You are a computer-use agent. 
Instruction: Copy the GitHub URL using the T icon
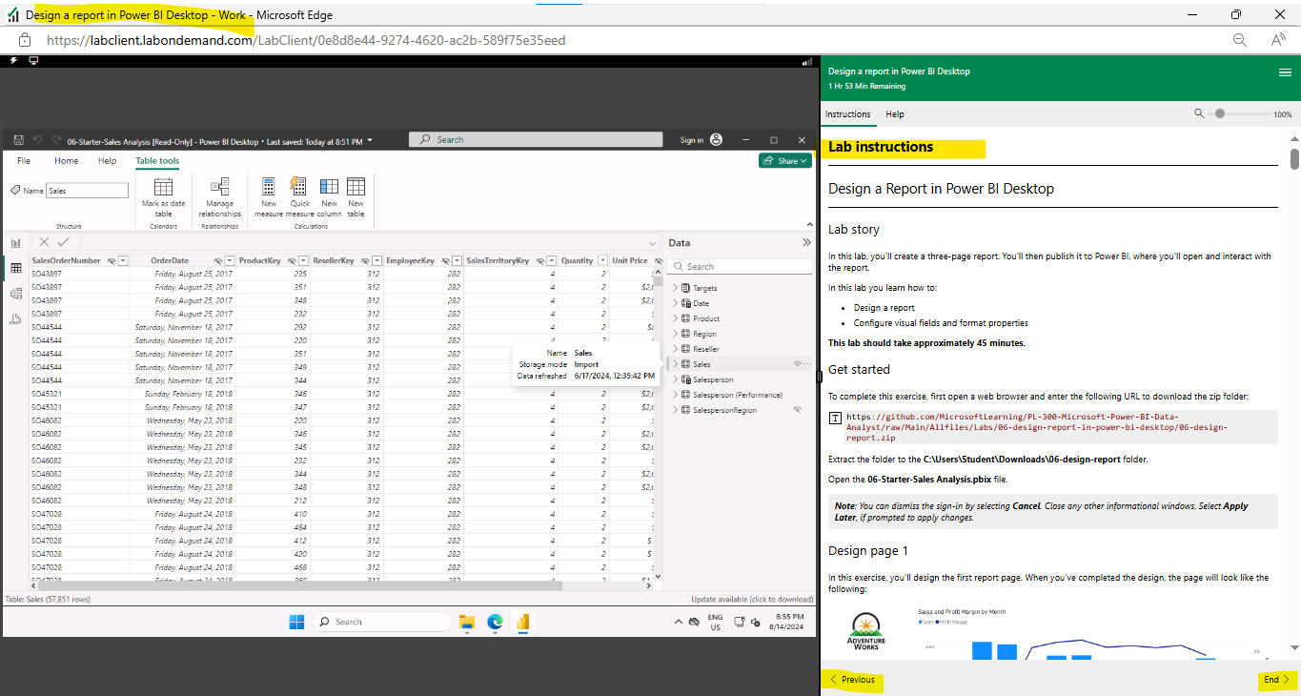(836, 418)
